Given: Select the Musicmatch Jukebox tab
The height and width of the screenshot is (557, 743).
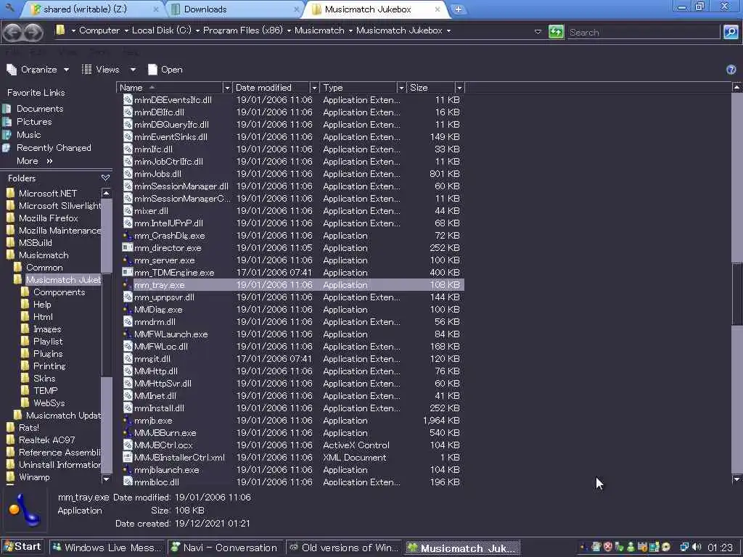Looking at the screenshot, I should point(375,9).
